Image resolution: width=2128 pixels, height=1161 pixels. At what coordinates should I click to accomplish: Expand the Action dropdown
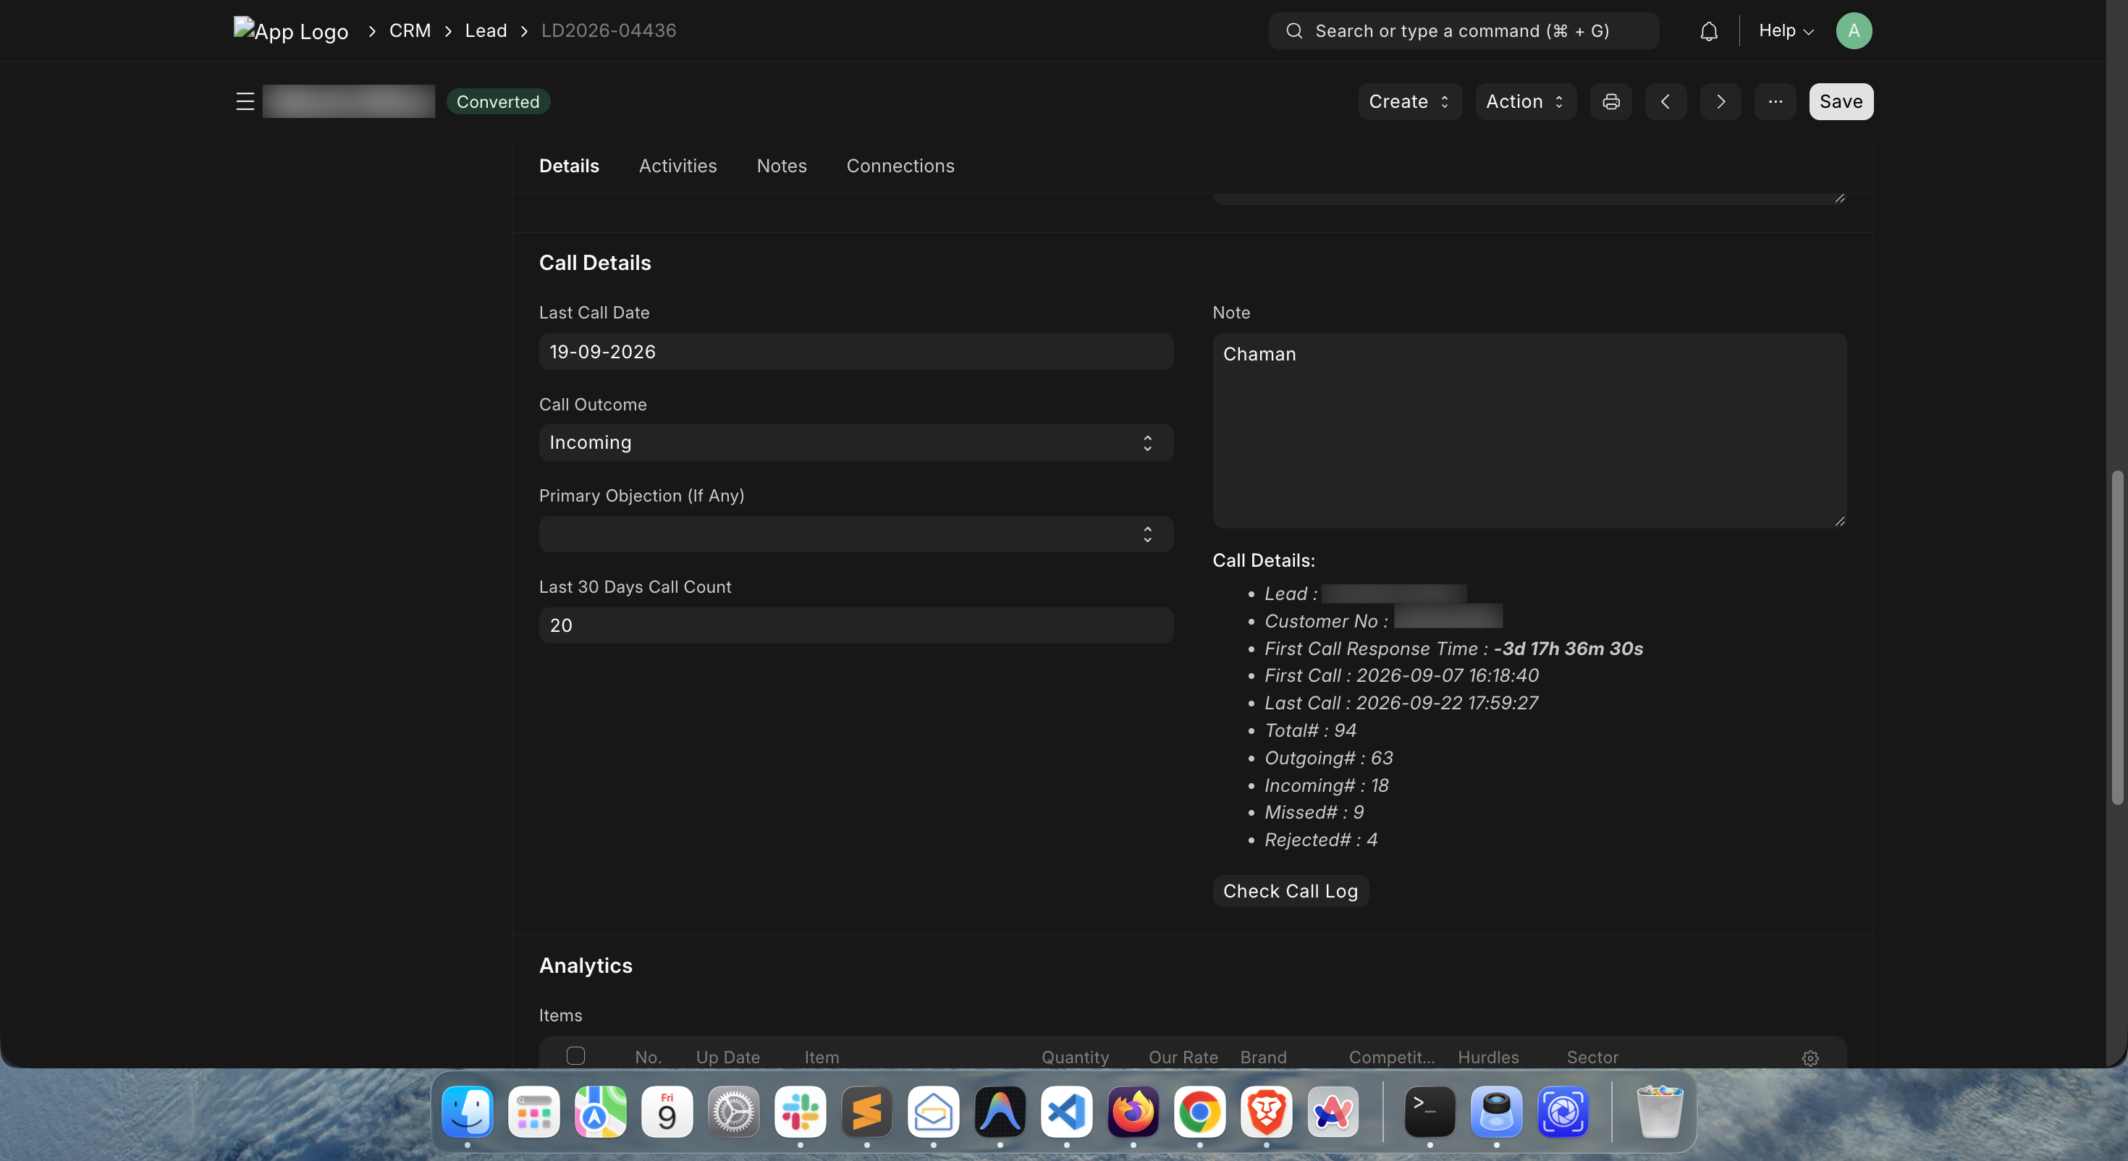click(x=1525, y=101)
